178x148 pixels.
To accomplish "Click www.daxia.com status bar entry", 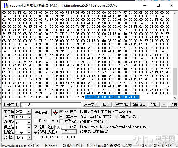I will coord(14,145).
